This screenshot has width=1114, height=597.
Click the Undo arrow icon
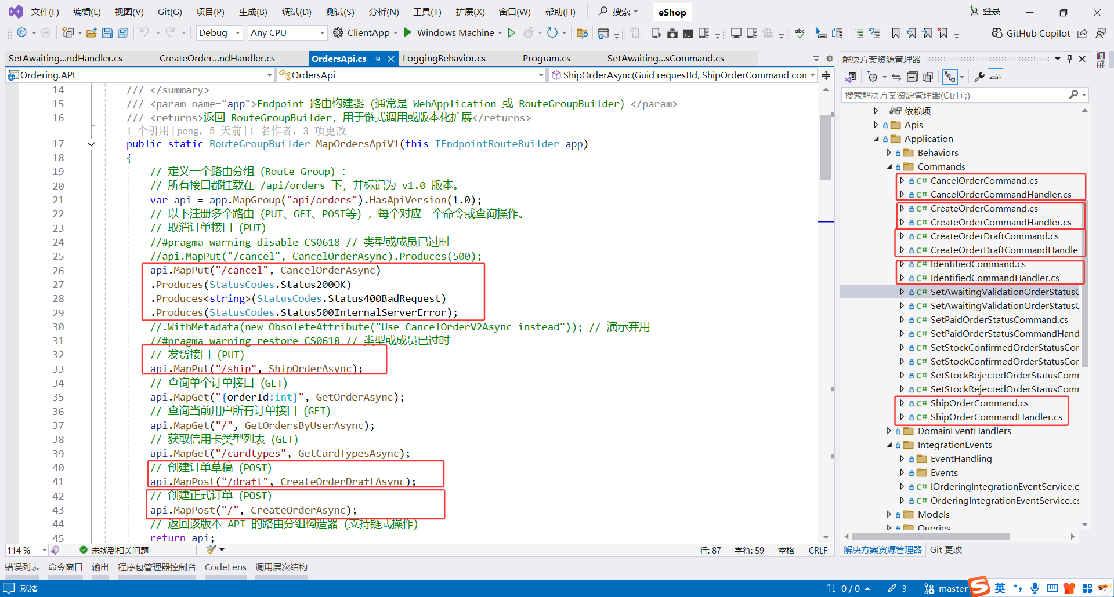click(144, 32)
